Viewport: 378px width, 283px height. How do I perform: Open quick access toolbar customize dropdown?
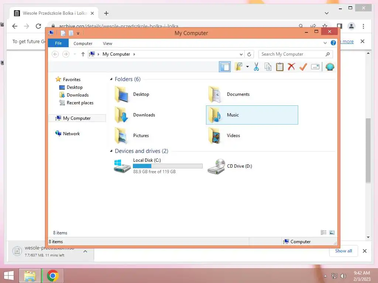78,33
